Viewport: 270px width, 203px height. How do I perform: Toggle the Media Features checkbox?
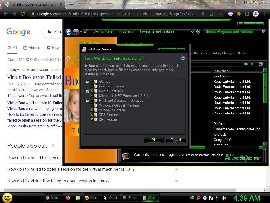pyautogui.click(x=92, y=91)
